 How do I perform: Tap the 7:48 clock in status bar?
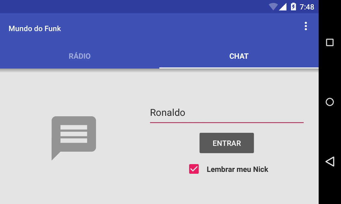307,7
